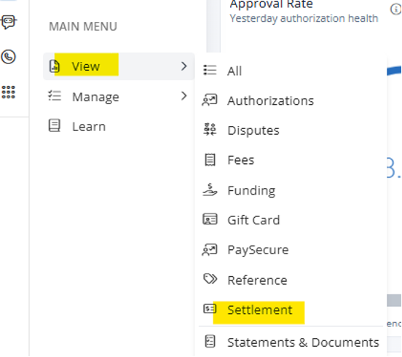This screenshot has width=402, height=357.
Task: Click the Funding hand-with-dollar icon
Action: coord(210,189)
